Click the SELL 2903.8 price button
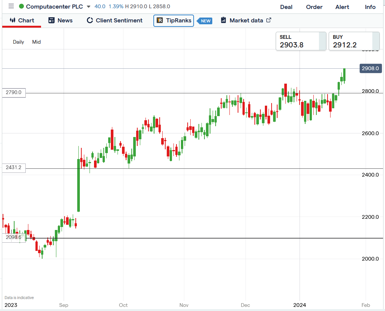 (301, 41)
